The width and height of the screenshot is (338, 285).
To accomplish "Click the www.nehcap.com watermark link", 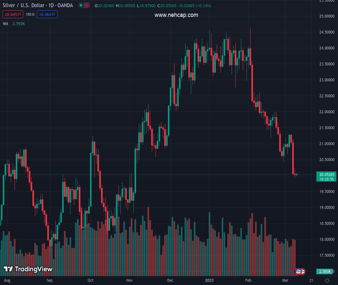I will pos(176,15).
